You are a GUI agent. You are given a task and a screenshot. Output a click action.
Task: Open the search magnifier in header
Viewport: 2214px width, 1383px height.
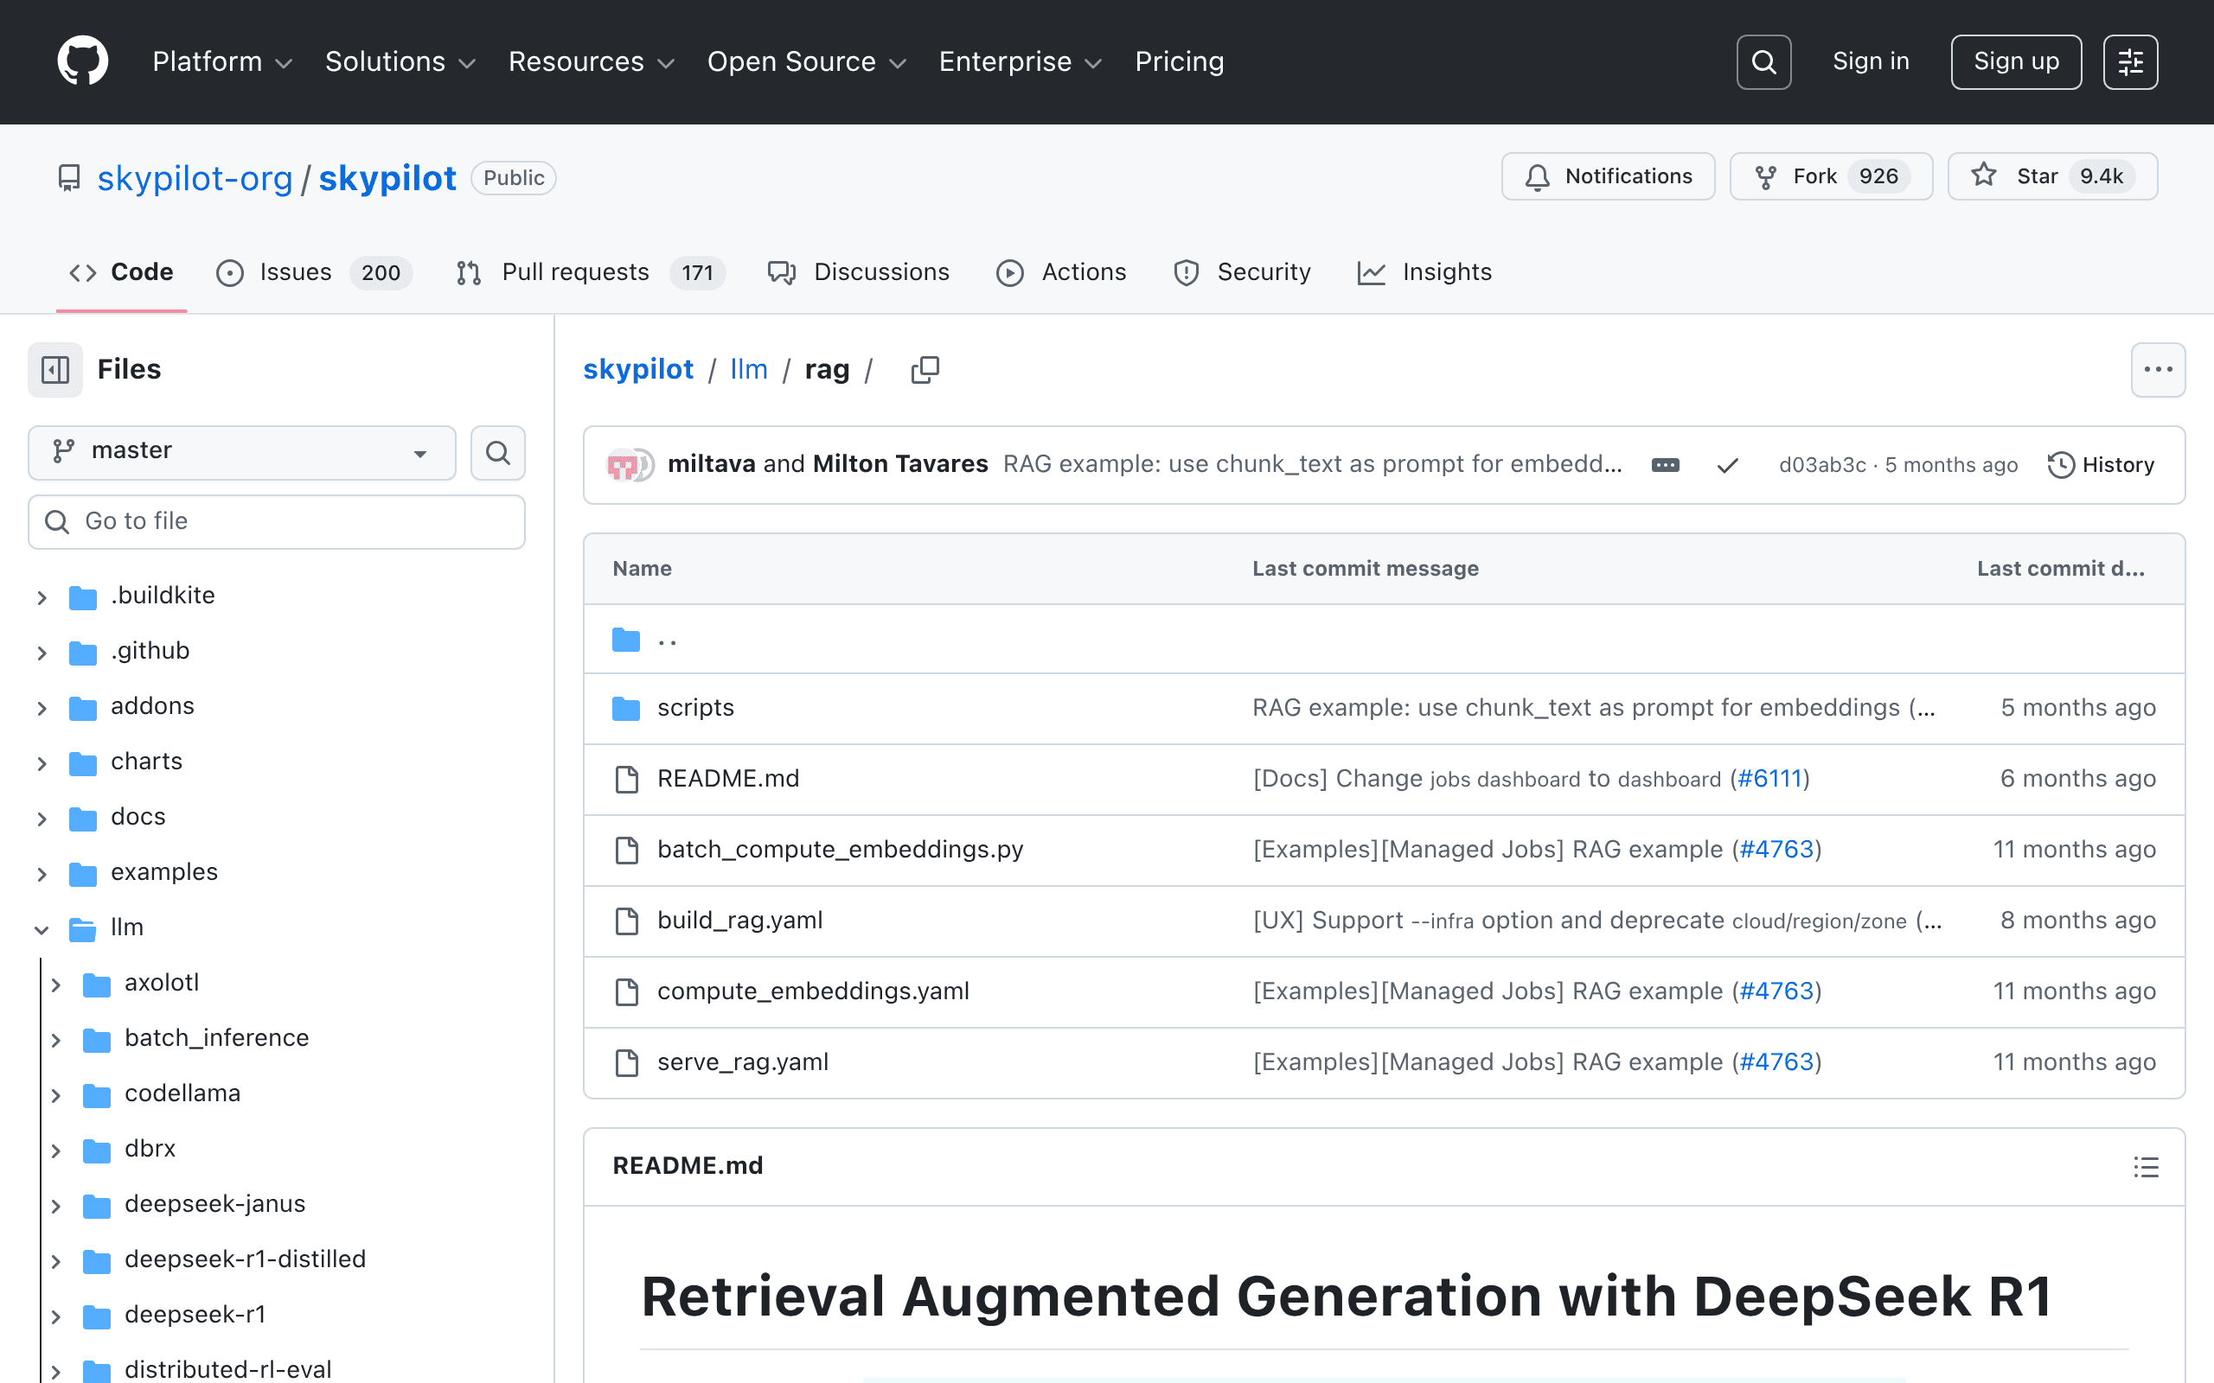click(x=1763, y=62)
